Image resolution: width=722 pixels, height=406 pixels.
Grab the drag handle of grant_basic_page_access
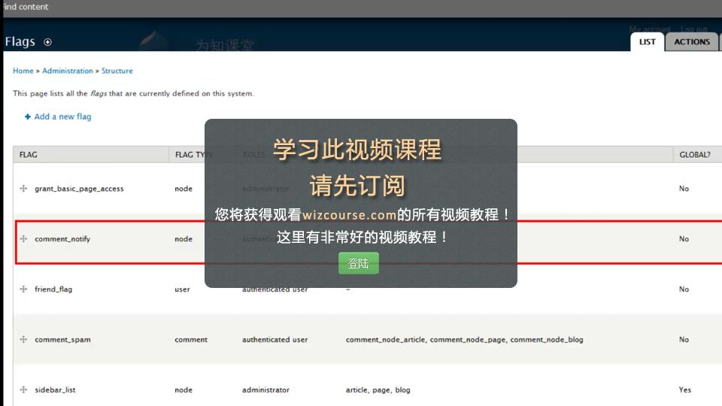click(23, 188)
